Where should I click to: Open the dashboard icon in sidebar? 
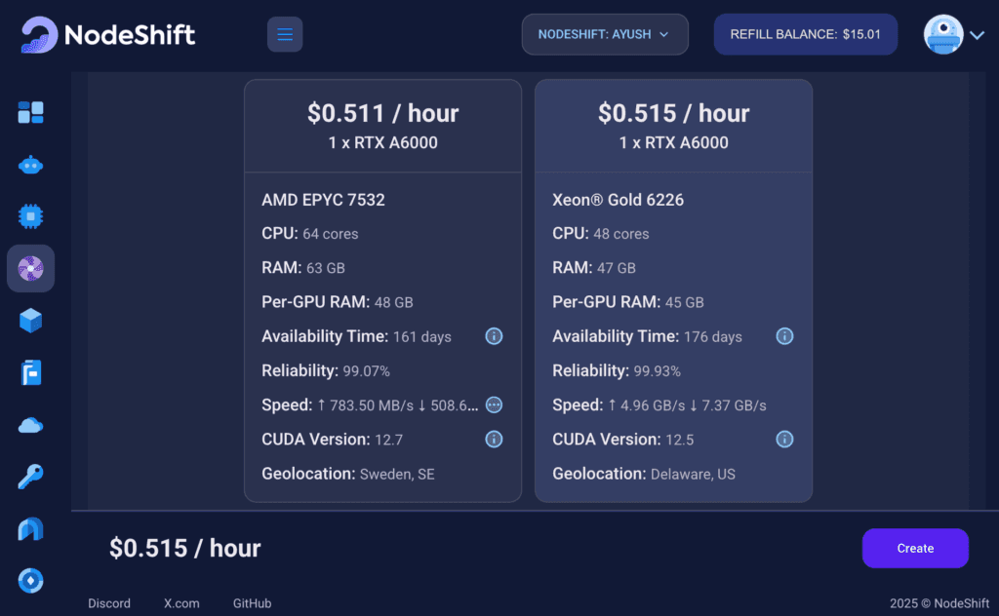[30, 113]
